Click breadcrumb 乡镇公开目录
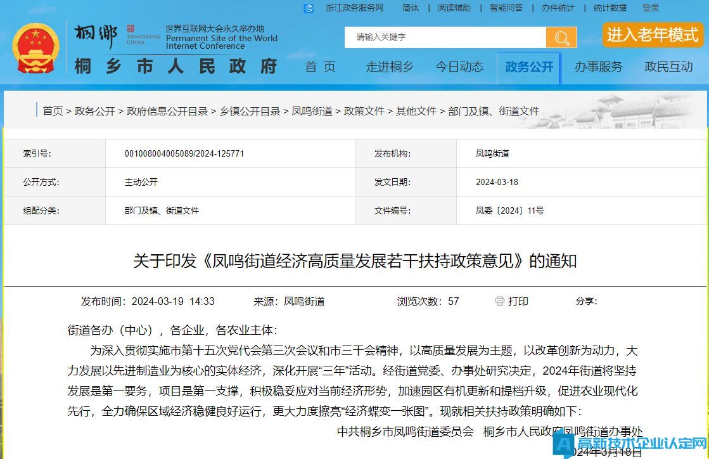This screenshot has width=709, height=459. (250, 111)
